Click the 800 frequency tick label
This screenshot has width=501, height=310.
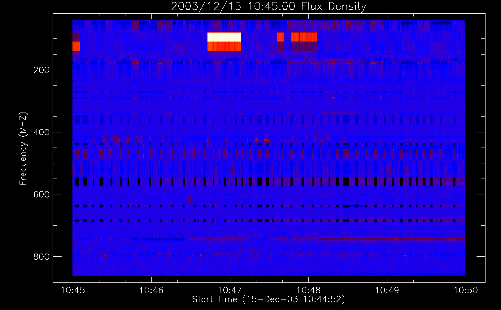[41, 257]
